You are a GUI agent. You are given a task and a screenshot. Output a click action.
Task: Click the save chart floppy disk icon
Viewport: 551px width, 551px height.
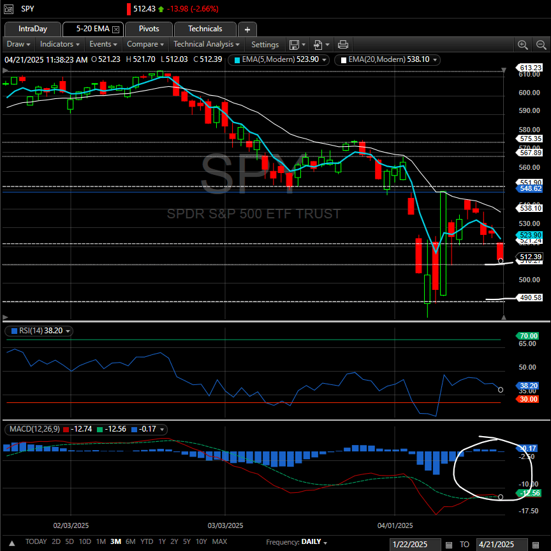tap(294, 45)
